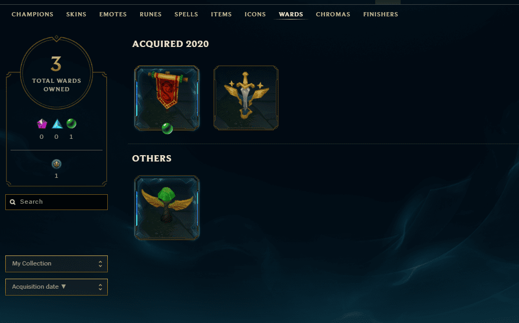Open the Emotes tab

click(x=113, y=14)
